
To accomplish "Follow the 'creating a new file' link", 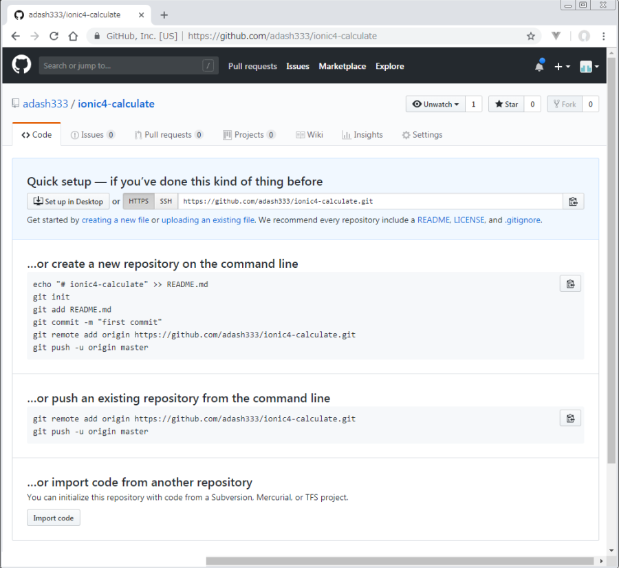I will coord(115,220).
